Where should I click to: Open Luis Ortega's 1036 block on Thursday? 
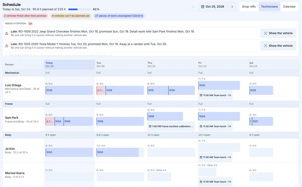pos(182,90)
